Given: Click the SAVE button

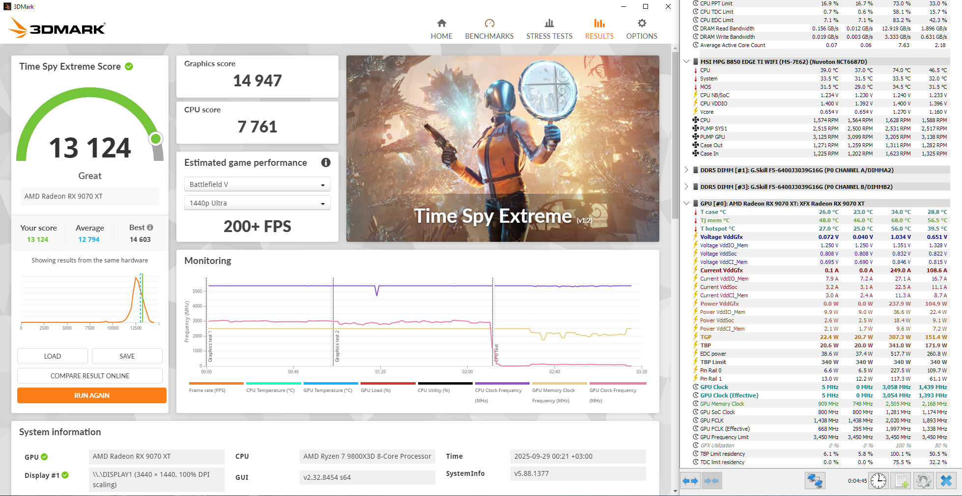Looking at the screenshot, I should point(127,356).
